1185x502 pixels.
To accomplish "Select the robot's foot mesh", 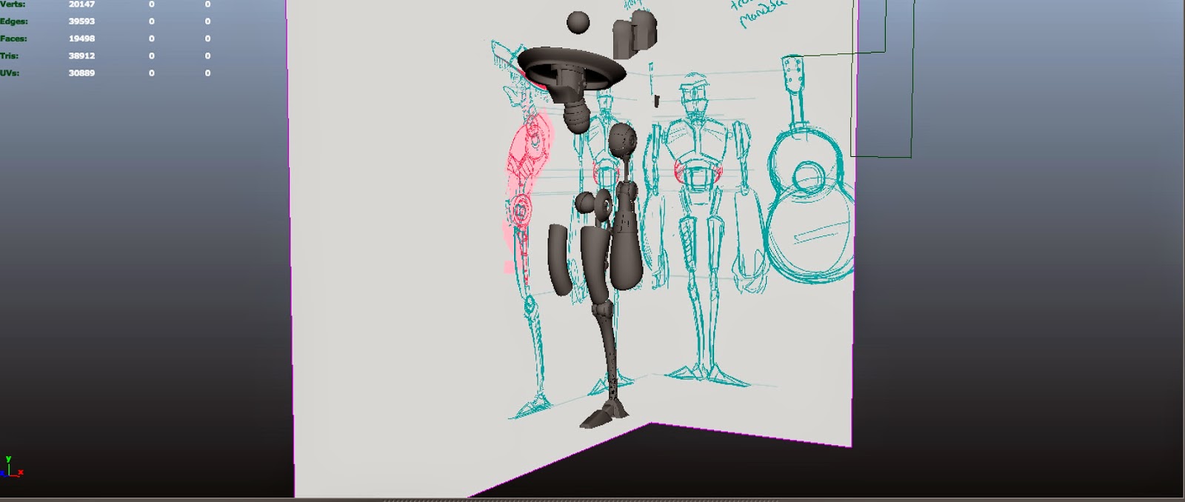I will 606,415.
